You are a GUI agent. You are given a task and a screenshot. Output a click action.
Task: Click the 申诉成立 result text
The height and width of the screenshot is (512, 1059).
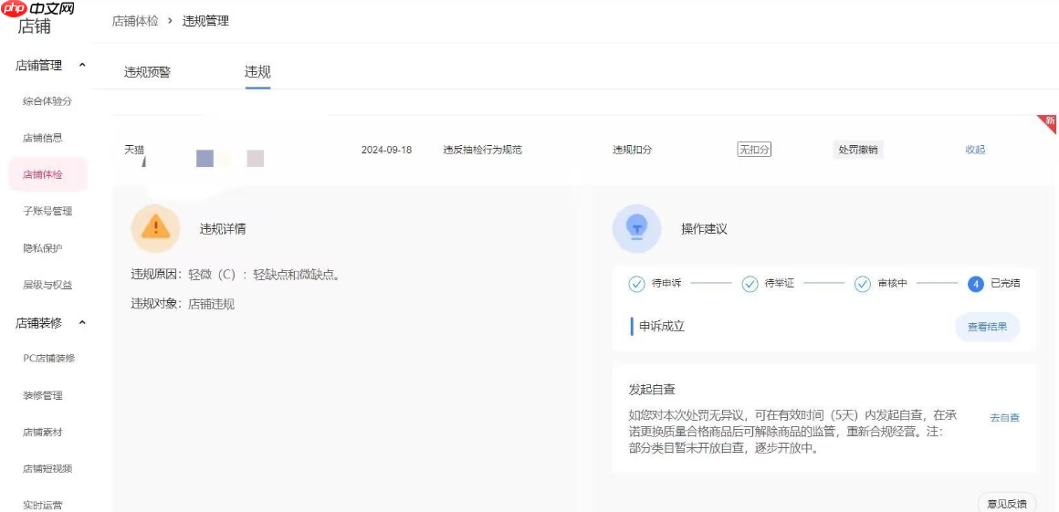click(x=663, y=327)
